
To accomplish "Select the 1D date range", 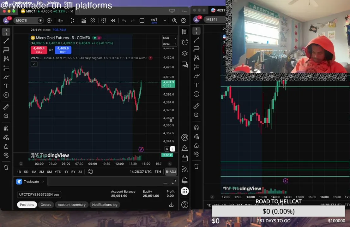I will coord(19,172).
